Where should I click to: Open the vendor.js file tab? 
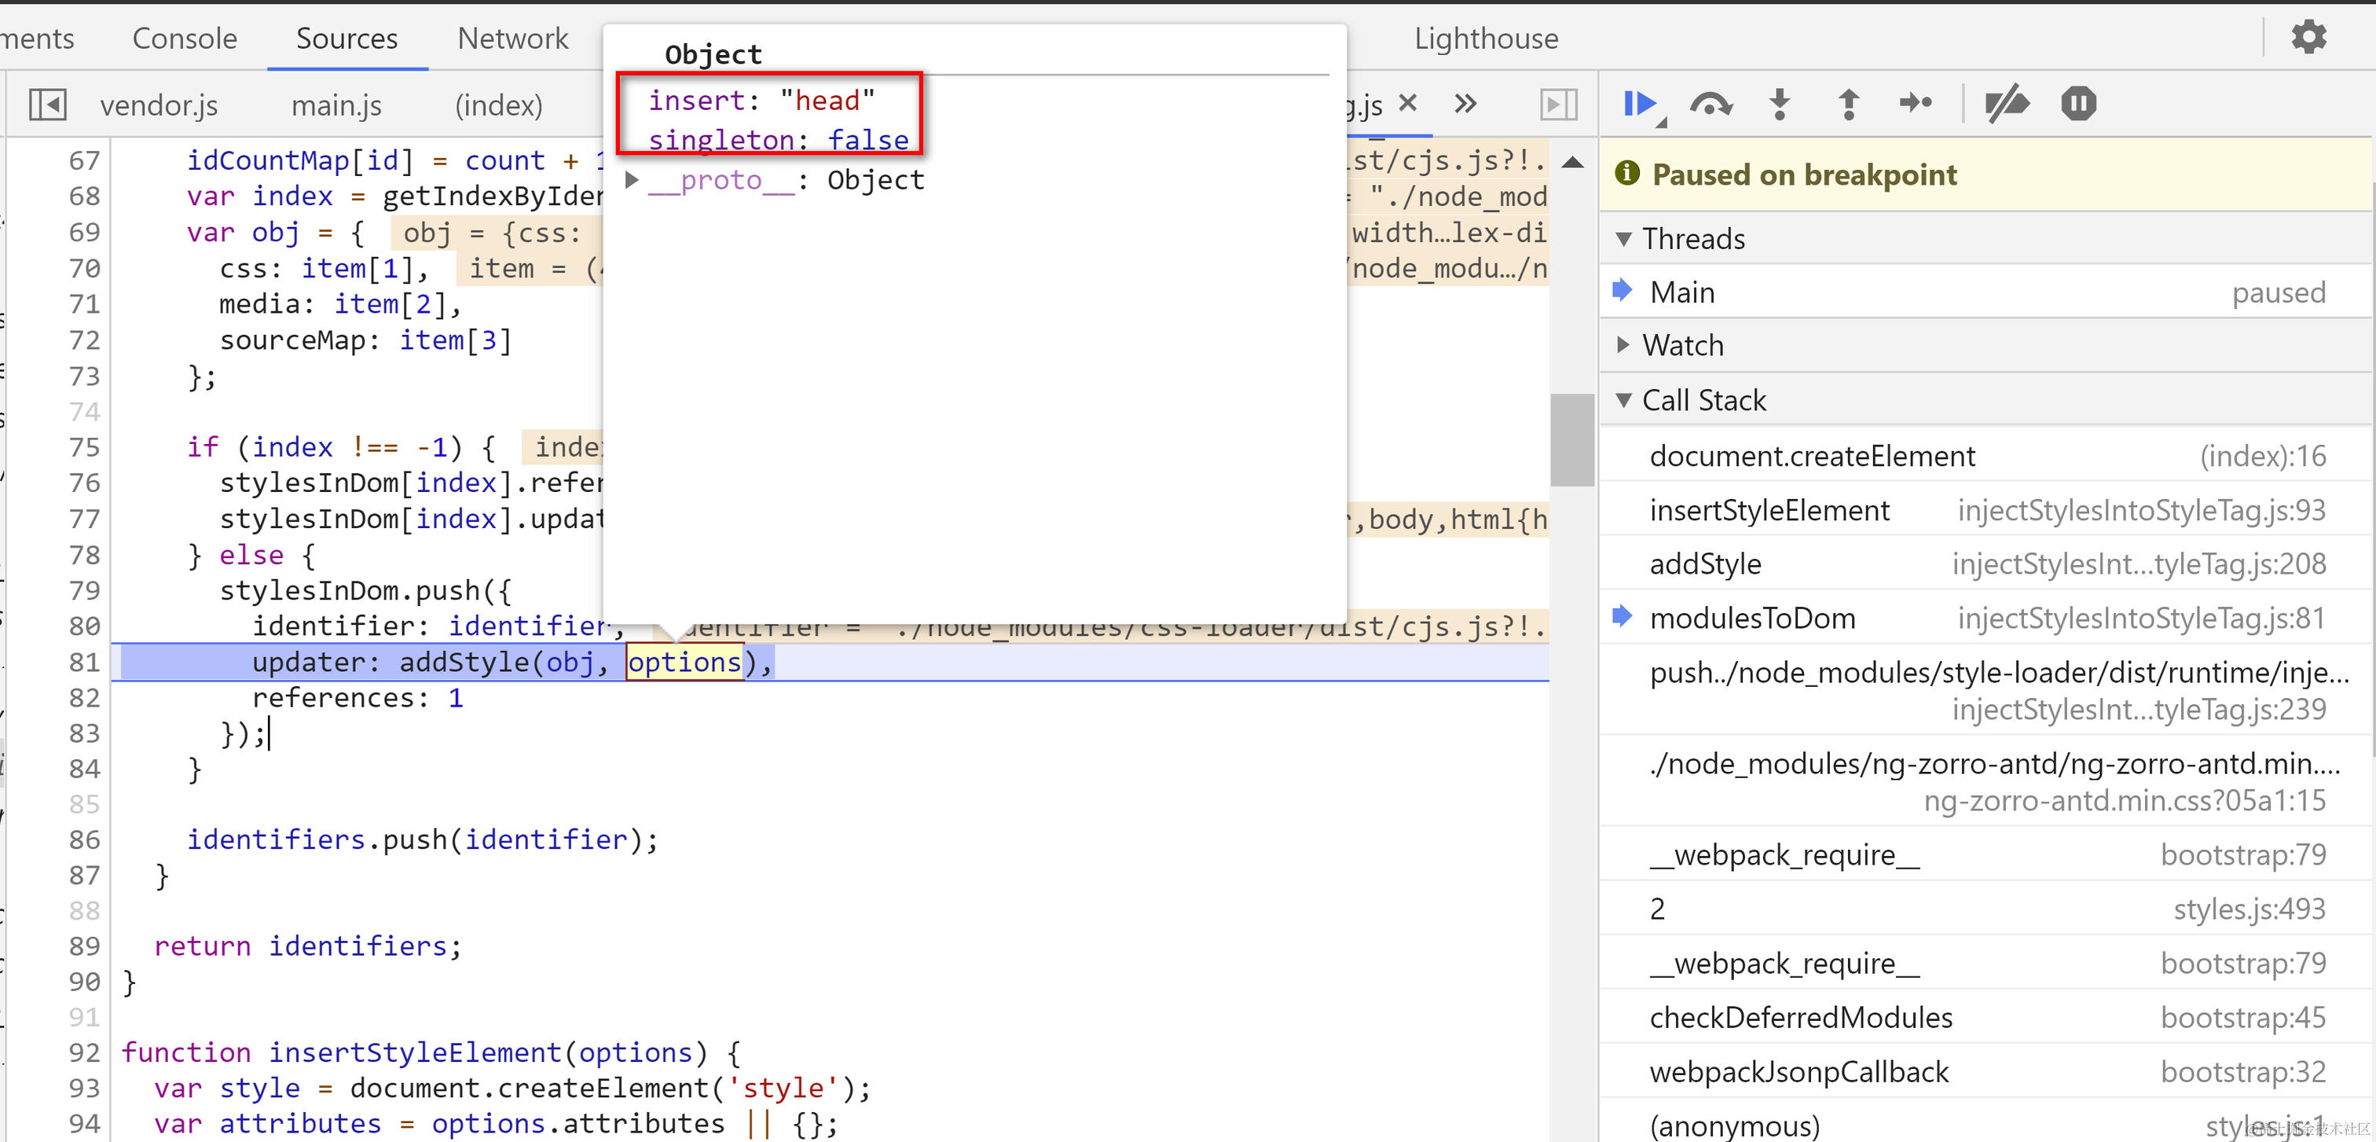[x=159, y=105]
